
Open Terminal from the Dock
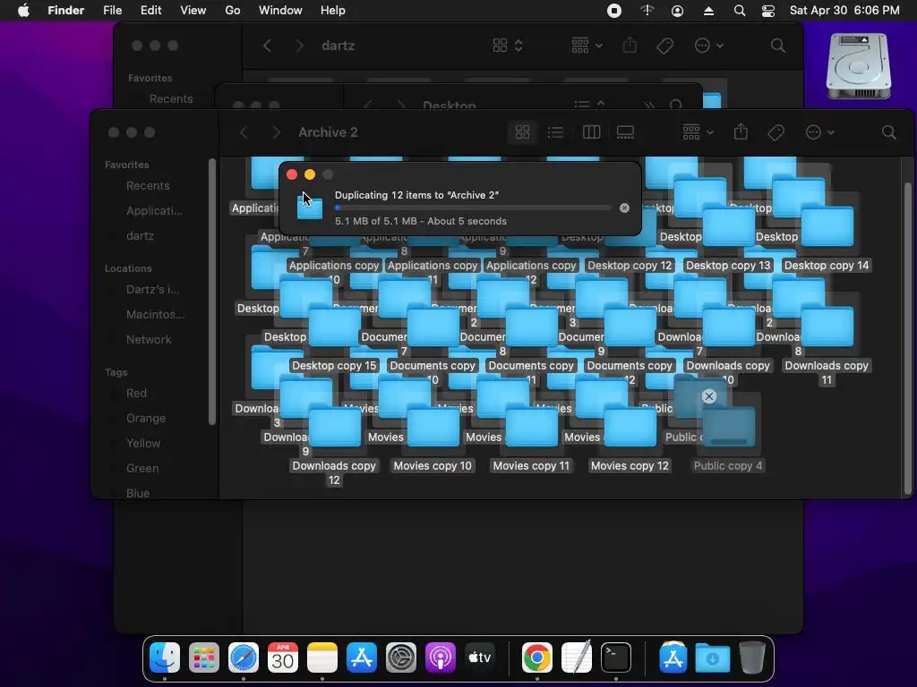point(616,657)
